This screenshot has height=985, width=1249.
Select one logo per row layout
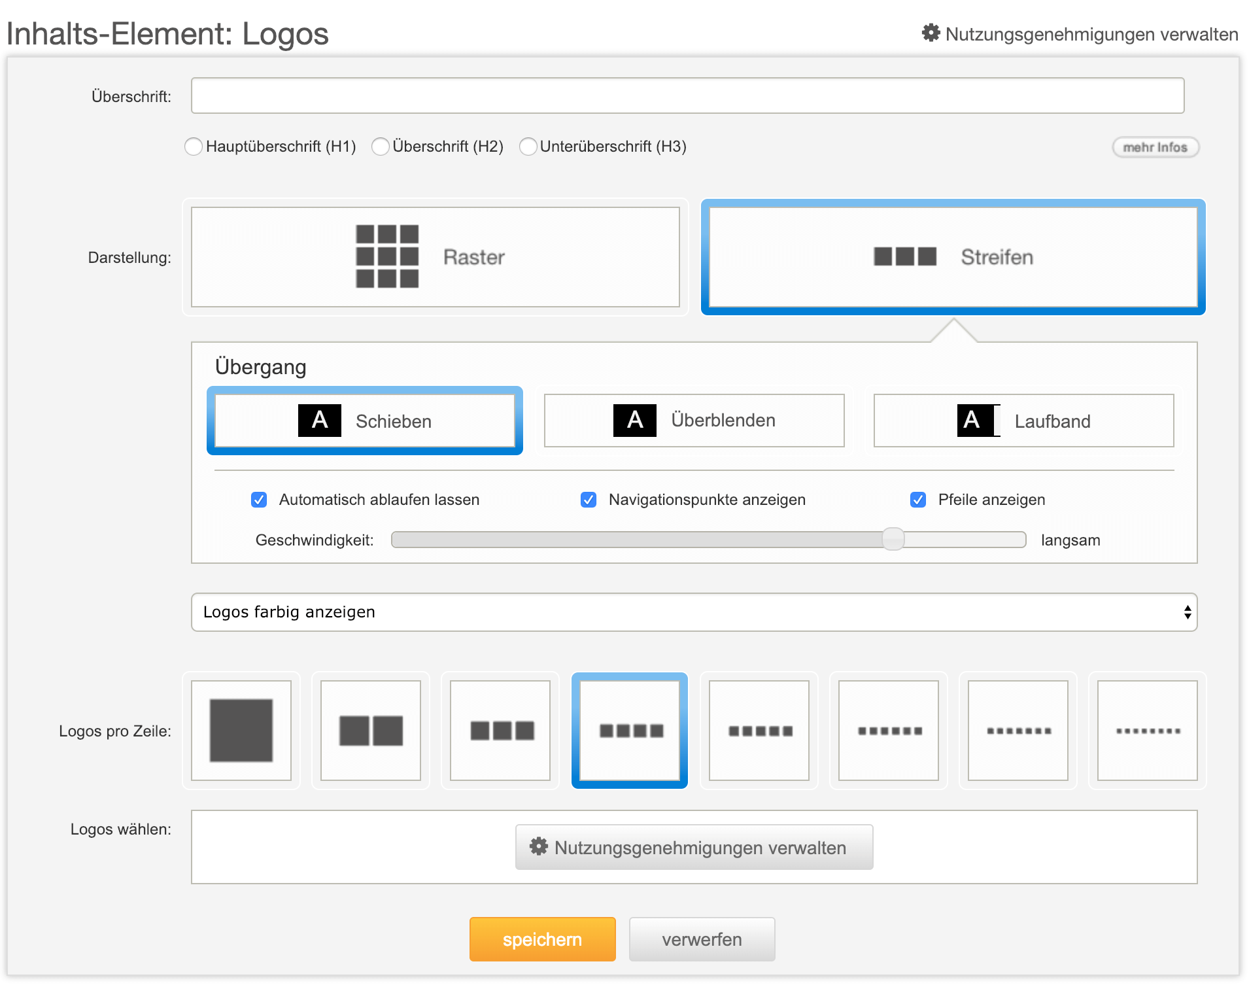[241, 731]
